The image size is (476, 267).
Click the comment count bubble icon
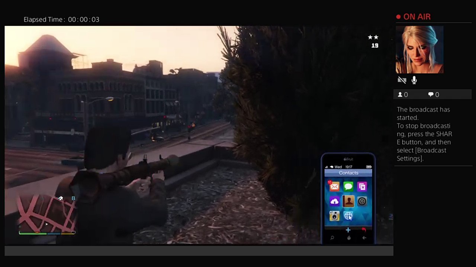click(x=431, y=95)
